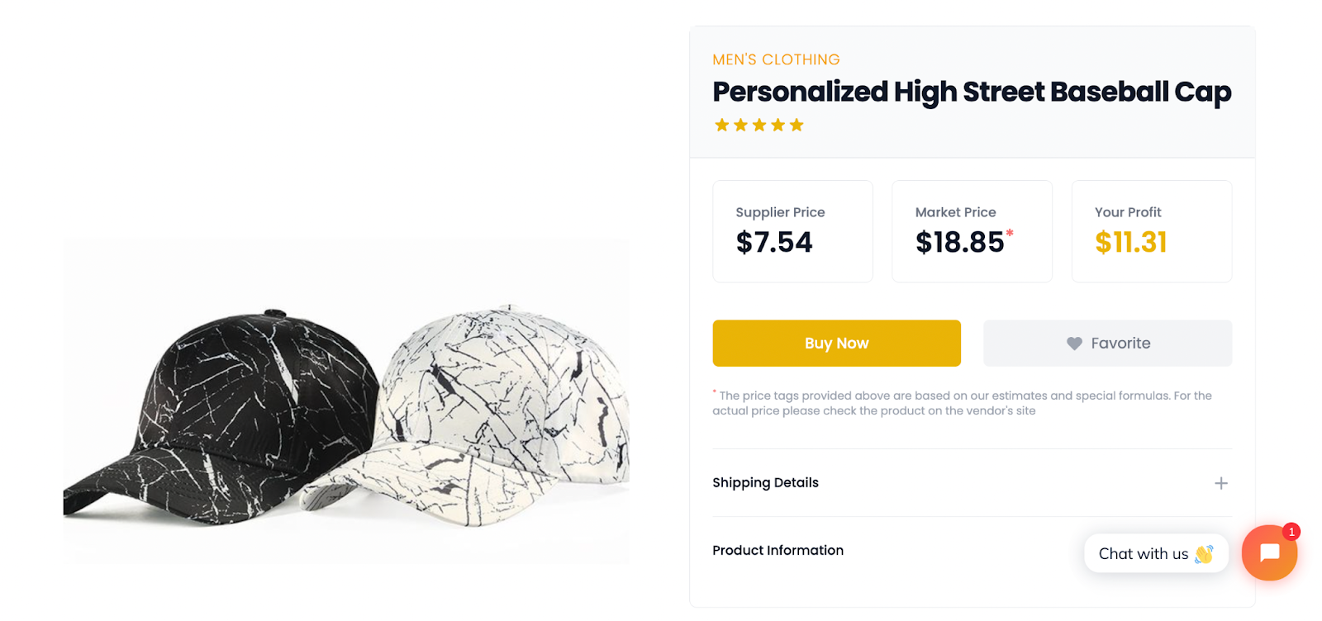Click the Shipping Details heading

click(x=765, y=483)
